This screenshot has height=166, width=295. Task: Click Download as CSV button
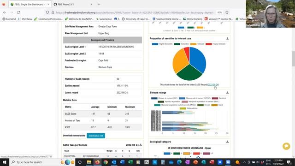(x=96, y=136)
